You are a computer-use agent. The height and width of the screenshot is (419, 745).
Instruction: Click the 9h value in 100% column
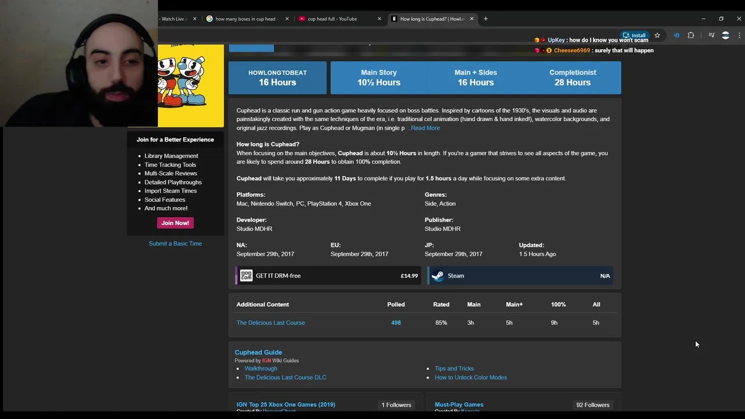coord(554,322)
